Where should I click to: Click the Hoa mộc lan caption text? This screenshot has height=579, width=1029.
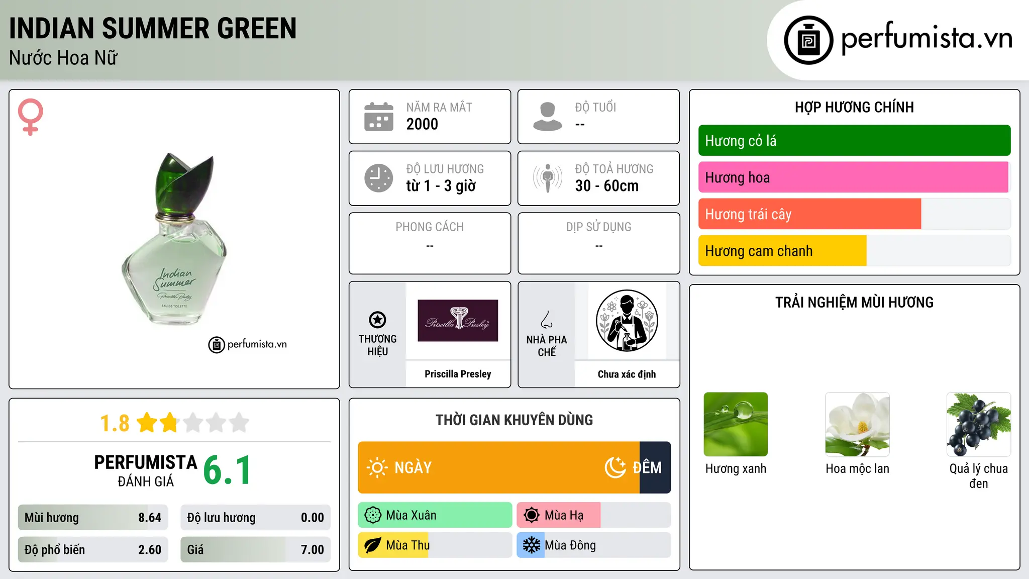[857, 469]
